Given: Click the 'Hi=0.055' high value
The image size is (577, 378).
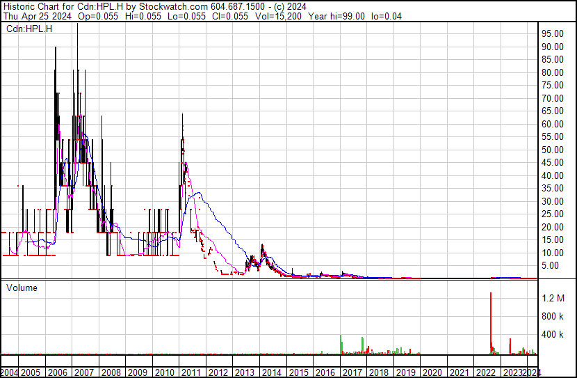Looking at the screenshot, I should [143, 16].
